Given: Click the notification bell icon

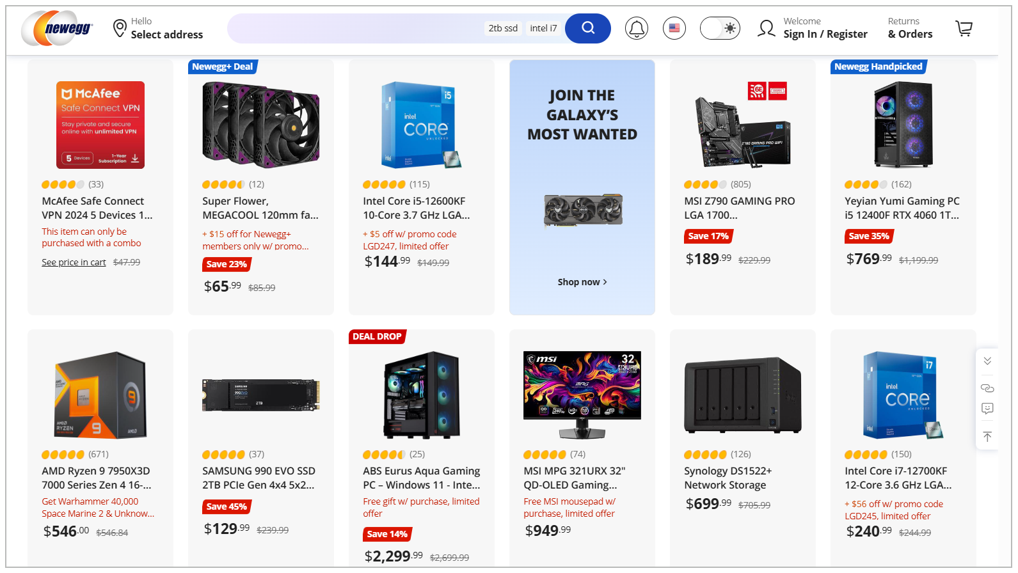Looking at the screenshot, I should 636,27.
